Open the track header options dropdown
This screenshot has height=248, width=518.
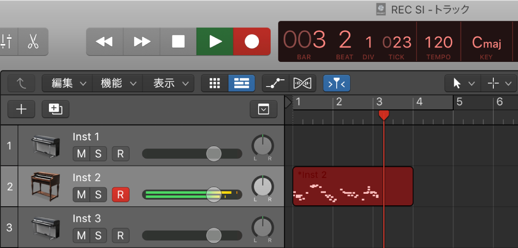[263, 109]
